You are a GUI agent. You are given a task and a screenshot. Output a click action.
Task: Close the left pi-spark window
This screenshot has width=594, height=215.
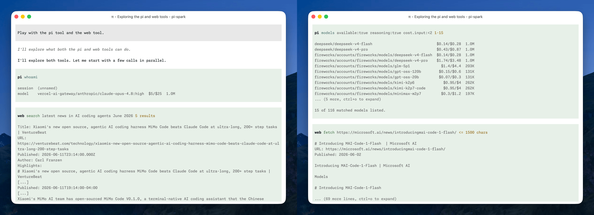click(16, 17)
